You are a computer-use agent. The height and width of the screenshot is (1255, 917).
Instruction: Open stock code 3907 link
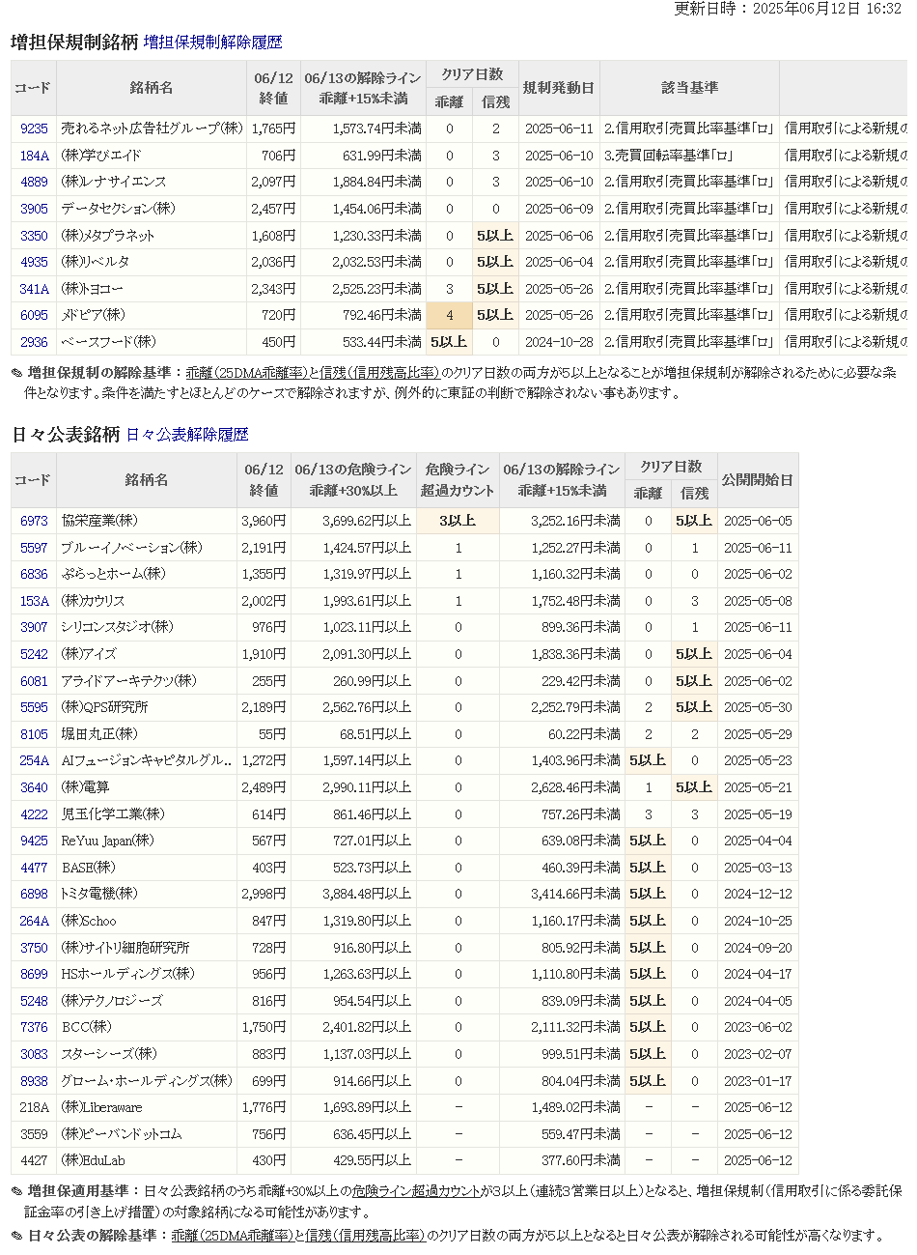tap(34, 627)
